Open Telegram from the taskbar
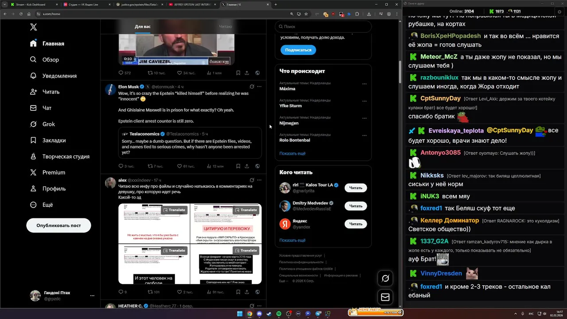This screenshot has width=567, height=319. [318, 314]
